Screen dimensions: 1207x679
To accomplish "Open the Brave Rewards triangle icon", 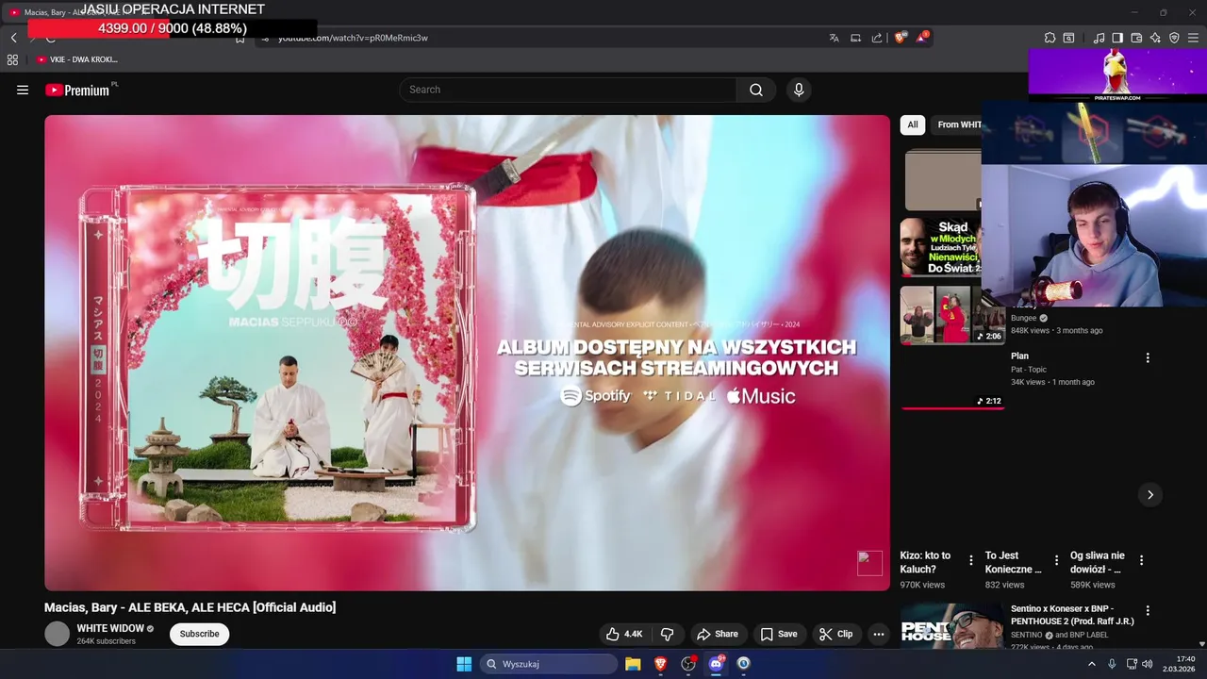I will (922, 38).
